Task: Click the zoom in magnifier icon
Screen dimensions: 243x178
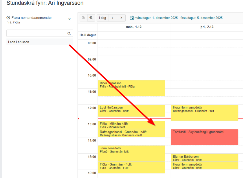Action: [x=91, y=18]
